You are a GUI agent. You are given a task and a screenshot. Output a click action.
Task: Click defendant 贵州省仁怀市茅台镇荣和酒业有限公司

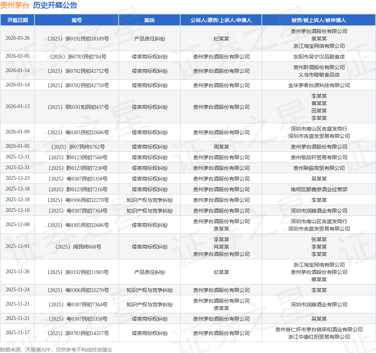[x=319, y=329]
